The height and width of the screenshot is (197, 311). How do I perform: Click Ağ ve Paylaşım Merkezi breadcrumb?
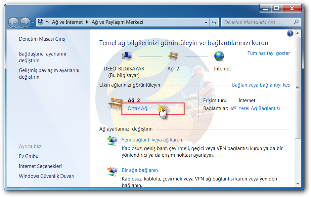[x=117, y=22]
